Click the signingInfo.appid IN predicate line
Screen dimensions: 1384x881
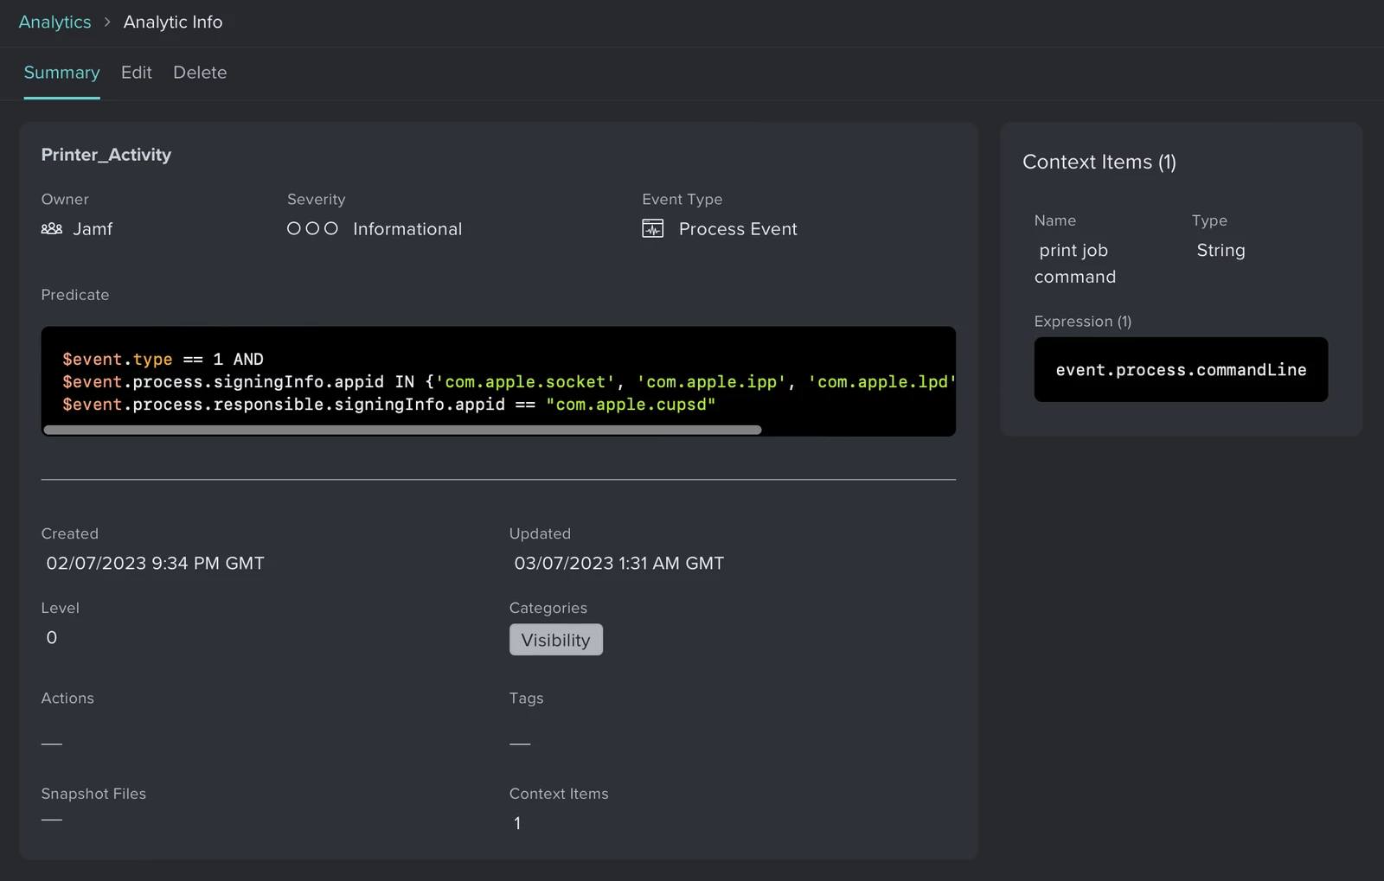[509, 382]
